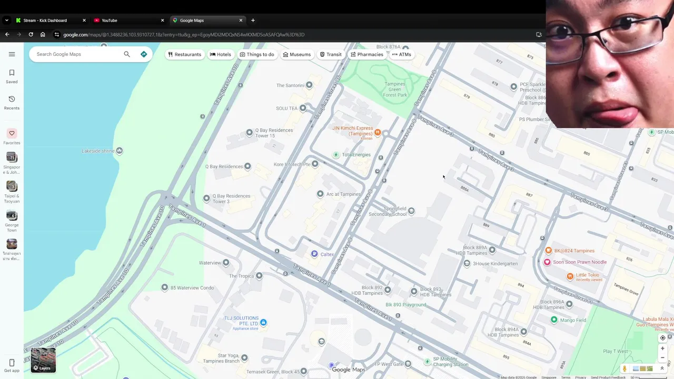Select the Pharmacies filter chip
The width and height of the screenshot is (674, 379).
click(367, 54)
